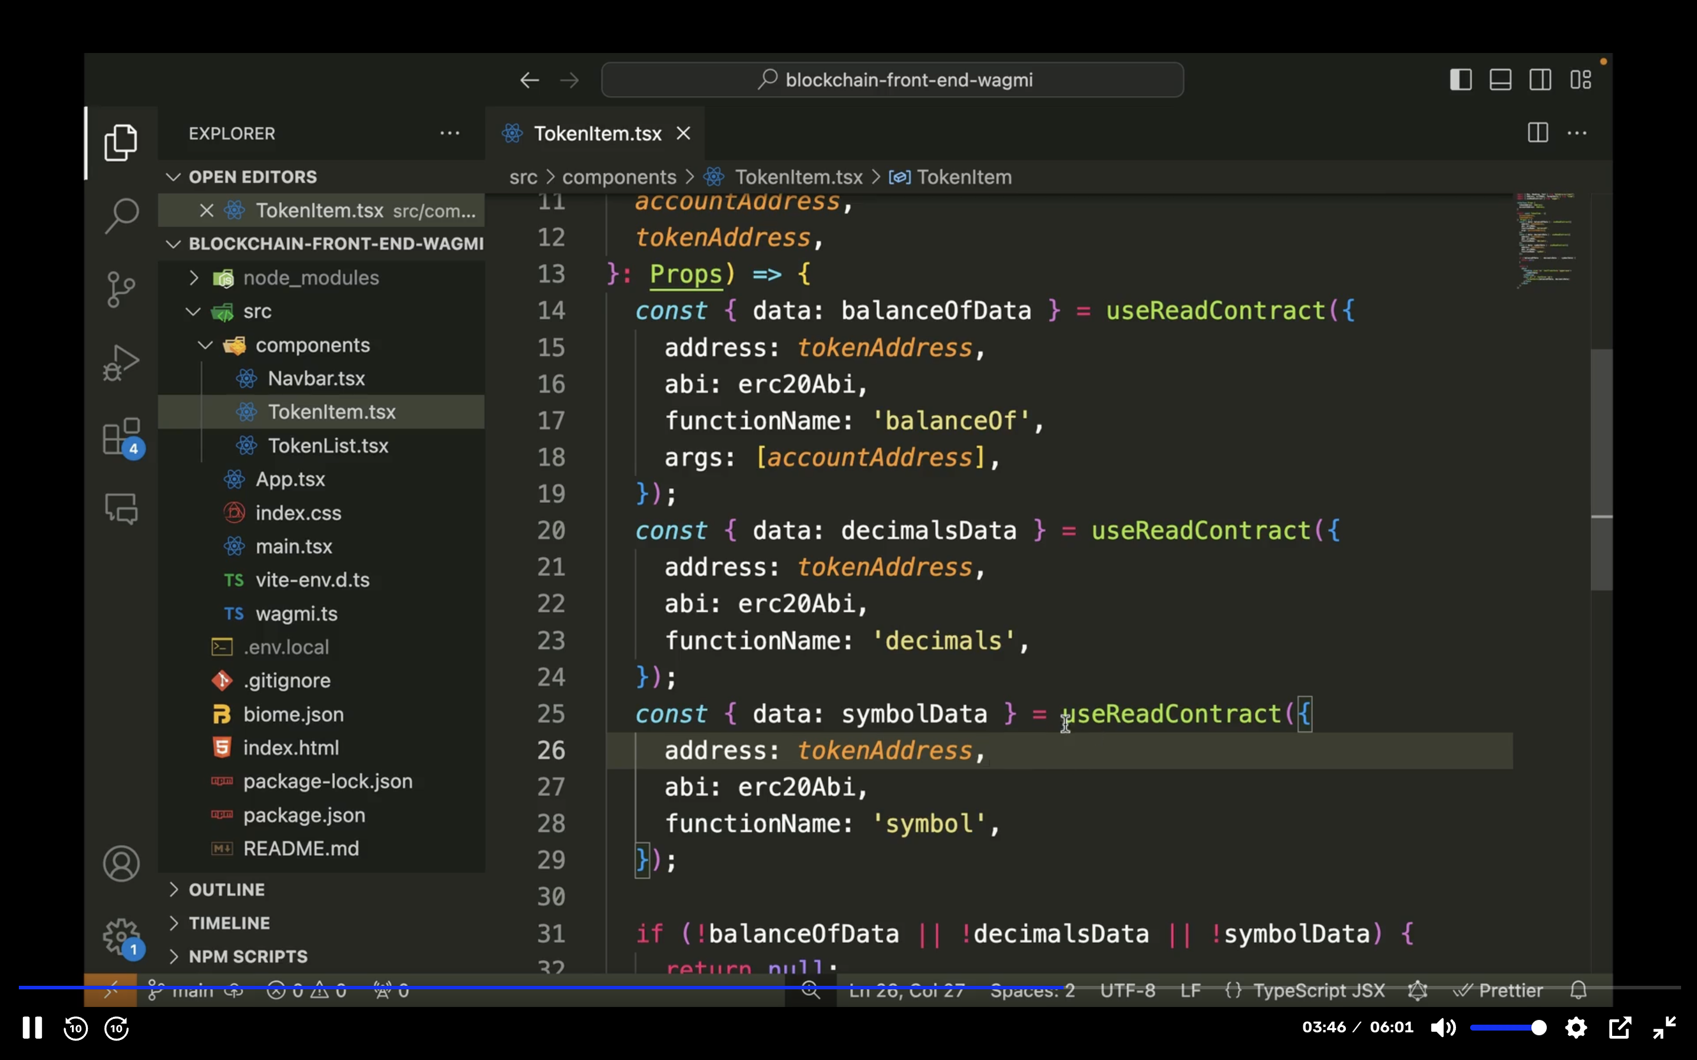The width and height of the screenshot is (1697, 1060).
Task: Go back with the navigation arrow
Action: click(530, 80)
